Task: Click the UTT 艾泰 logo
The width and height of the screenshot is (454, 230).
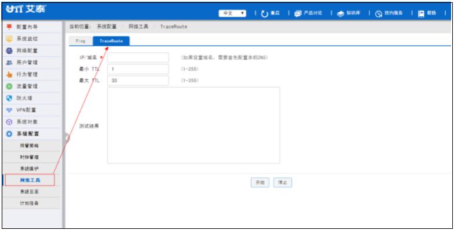Action: tap(26, 9)
